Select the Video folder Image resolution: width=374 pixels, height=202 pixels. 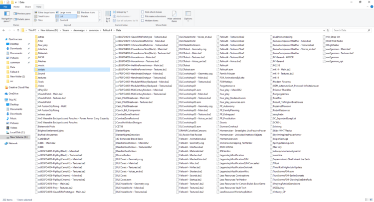point(39,86)
